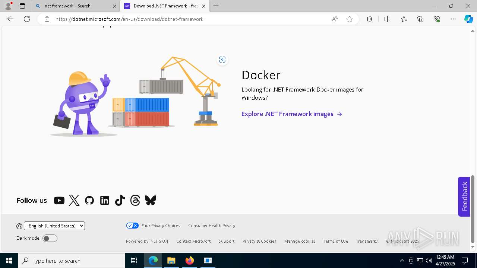
Task: Open the Extensions puzzle icon
Action: point(369,19)
